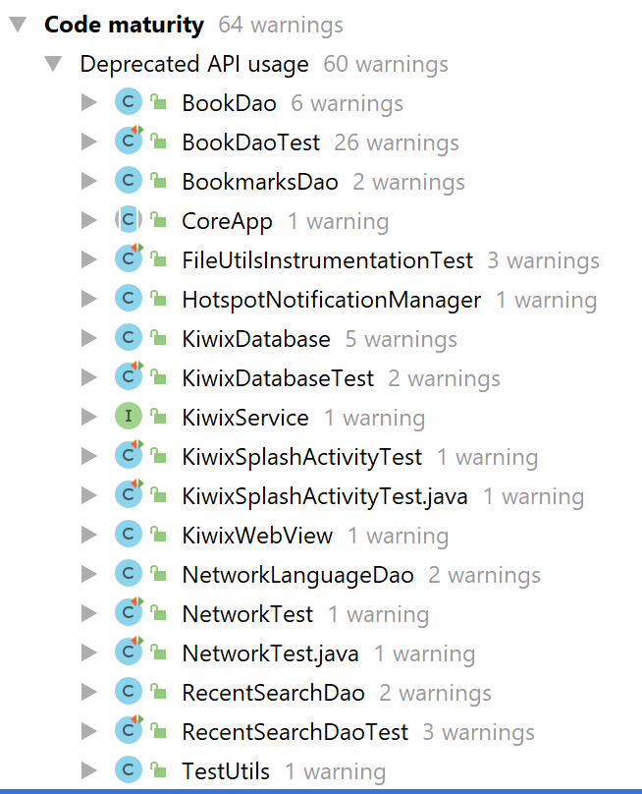Click the green lock icon beside RecentSearchDao

(158, 691)
